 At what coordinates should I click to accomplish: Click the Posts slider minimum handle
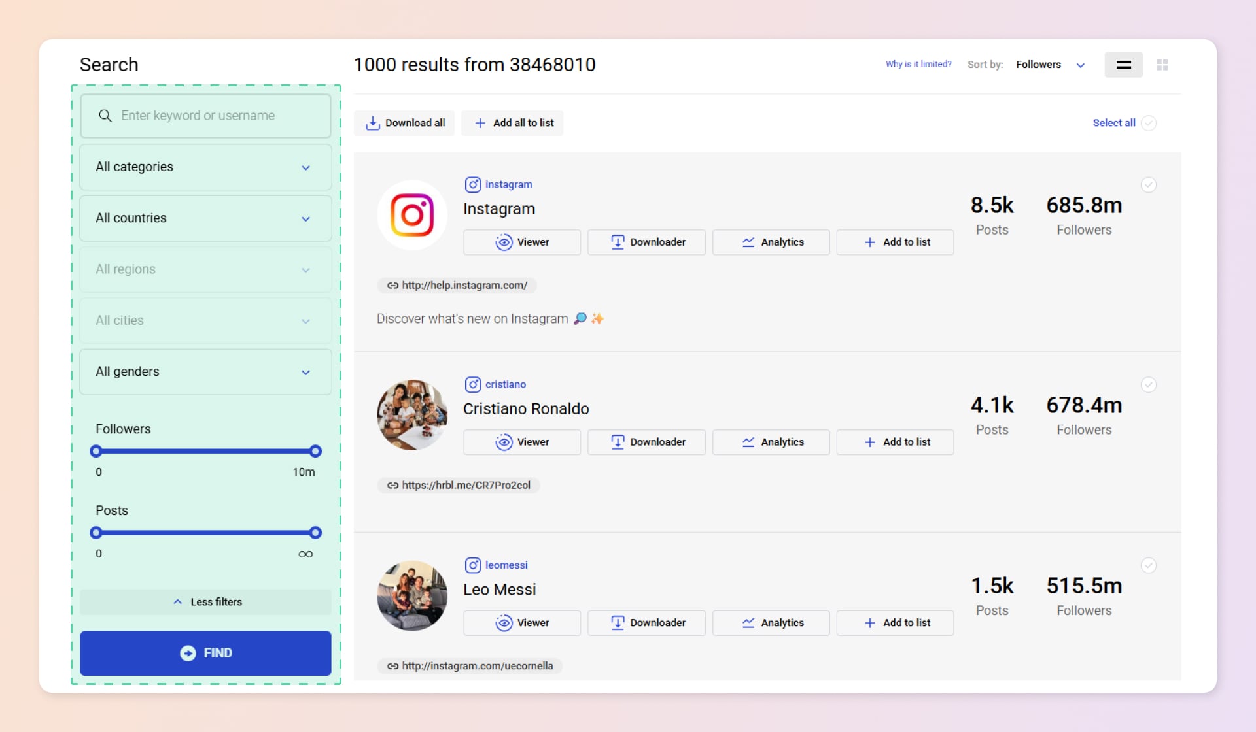tap(96, 533)
